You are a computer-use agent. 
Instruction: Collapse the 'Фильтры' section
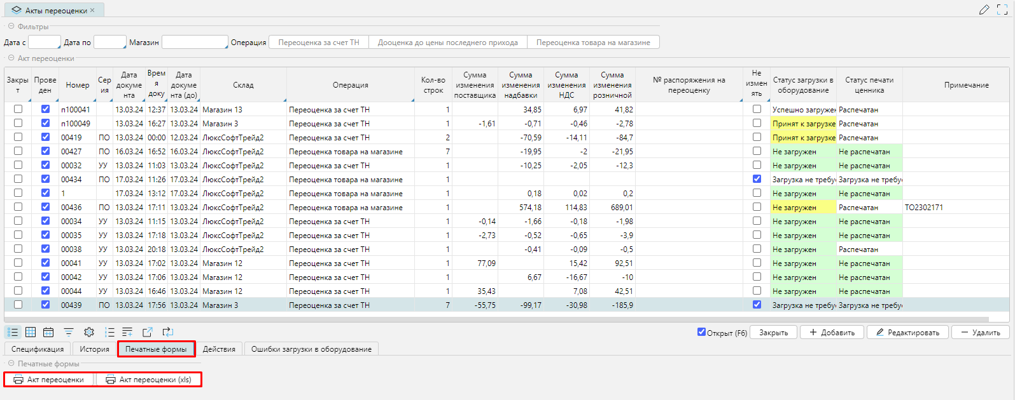point(11,27)
